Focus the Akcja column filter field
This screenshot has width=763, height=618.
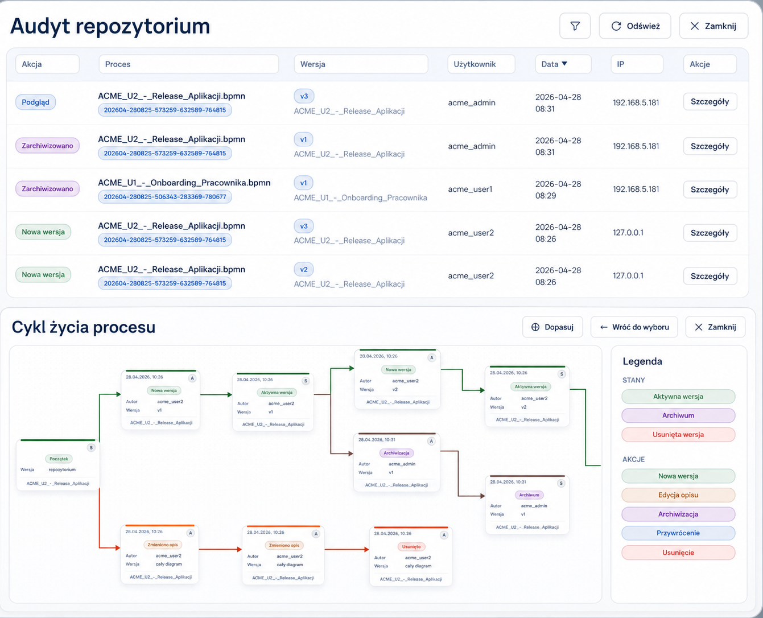click(47, 64)
